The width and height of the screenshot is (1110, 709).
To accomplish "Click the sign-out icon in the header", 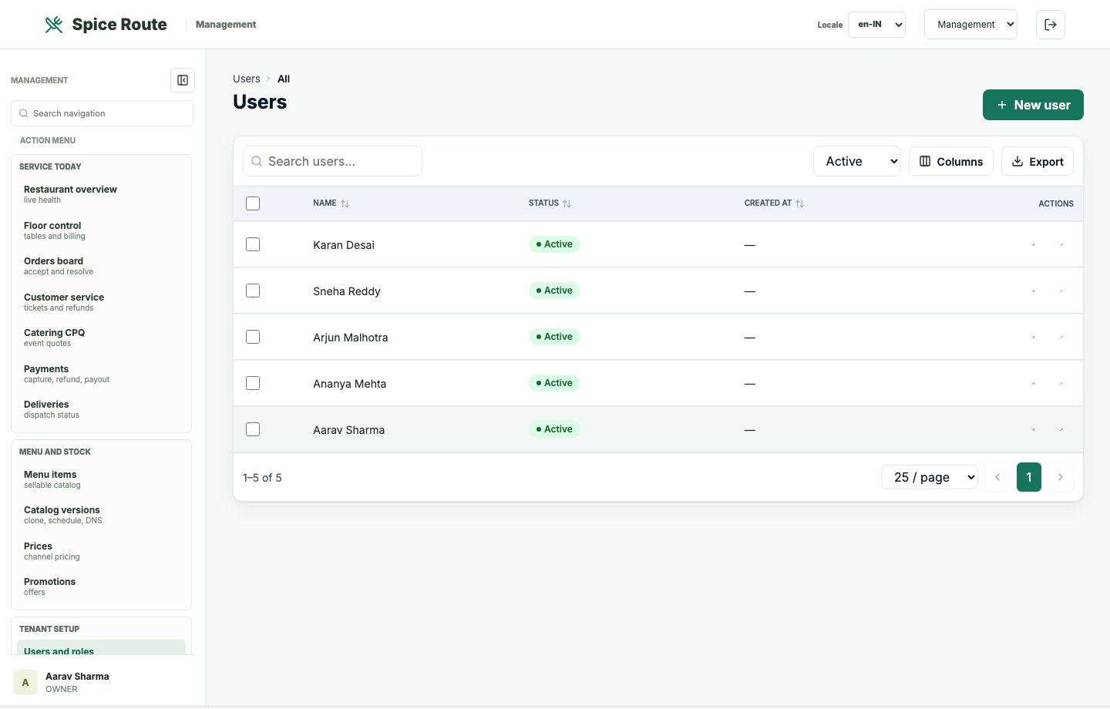I will pyautogui.click(x=1051, y=25).
